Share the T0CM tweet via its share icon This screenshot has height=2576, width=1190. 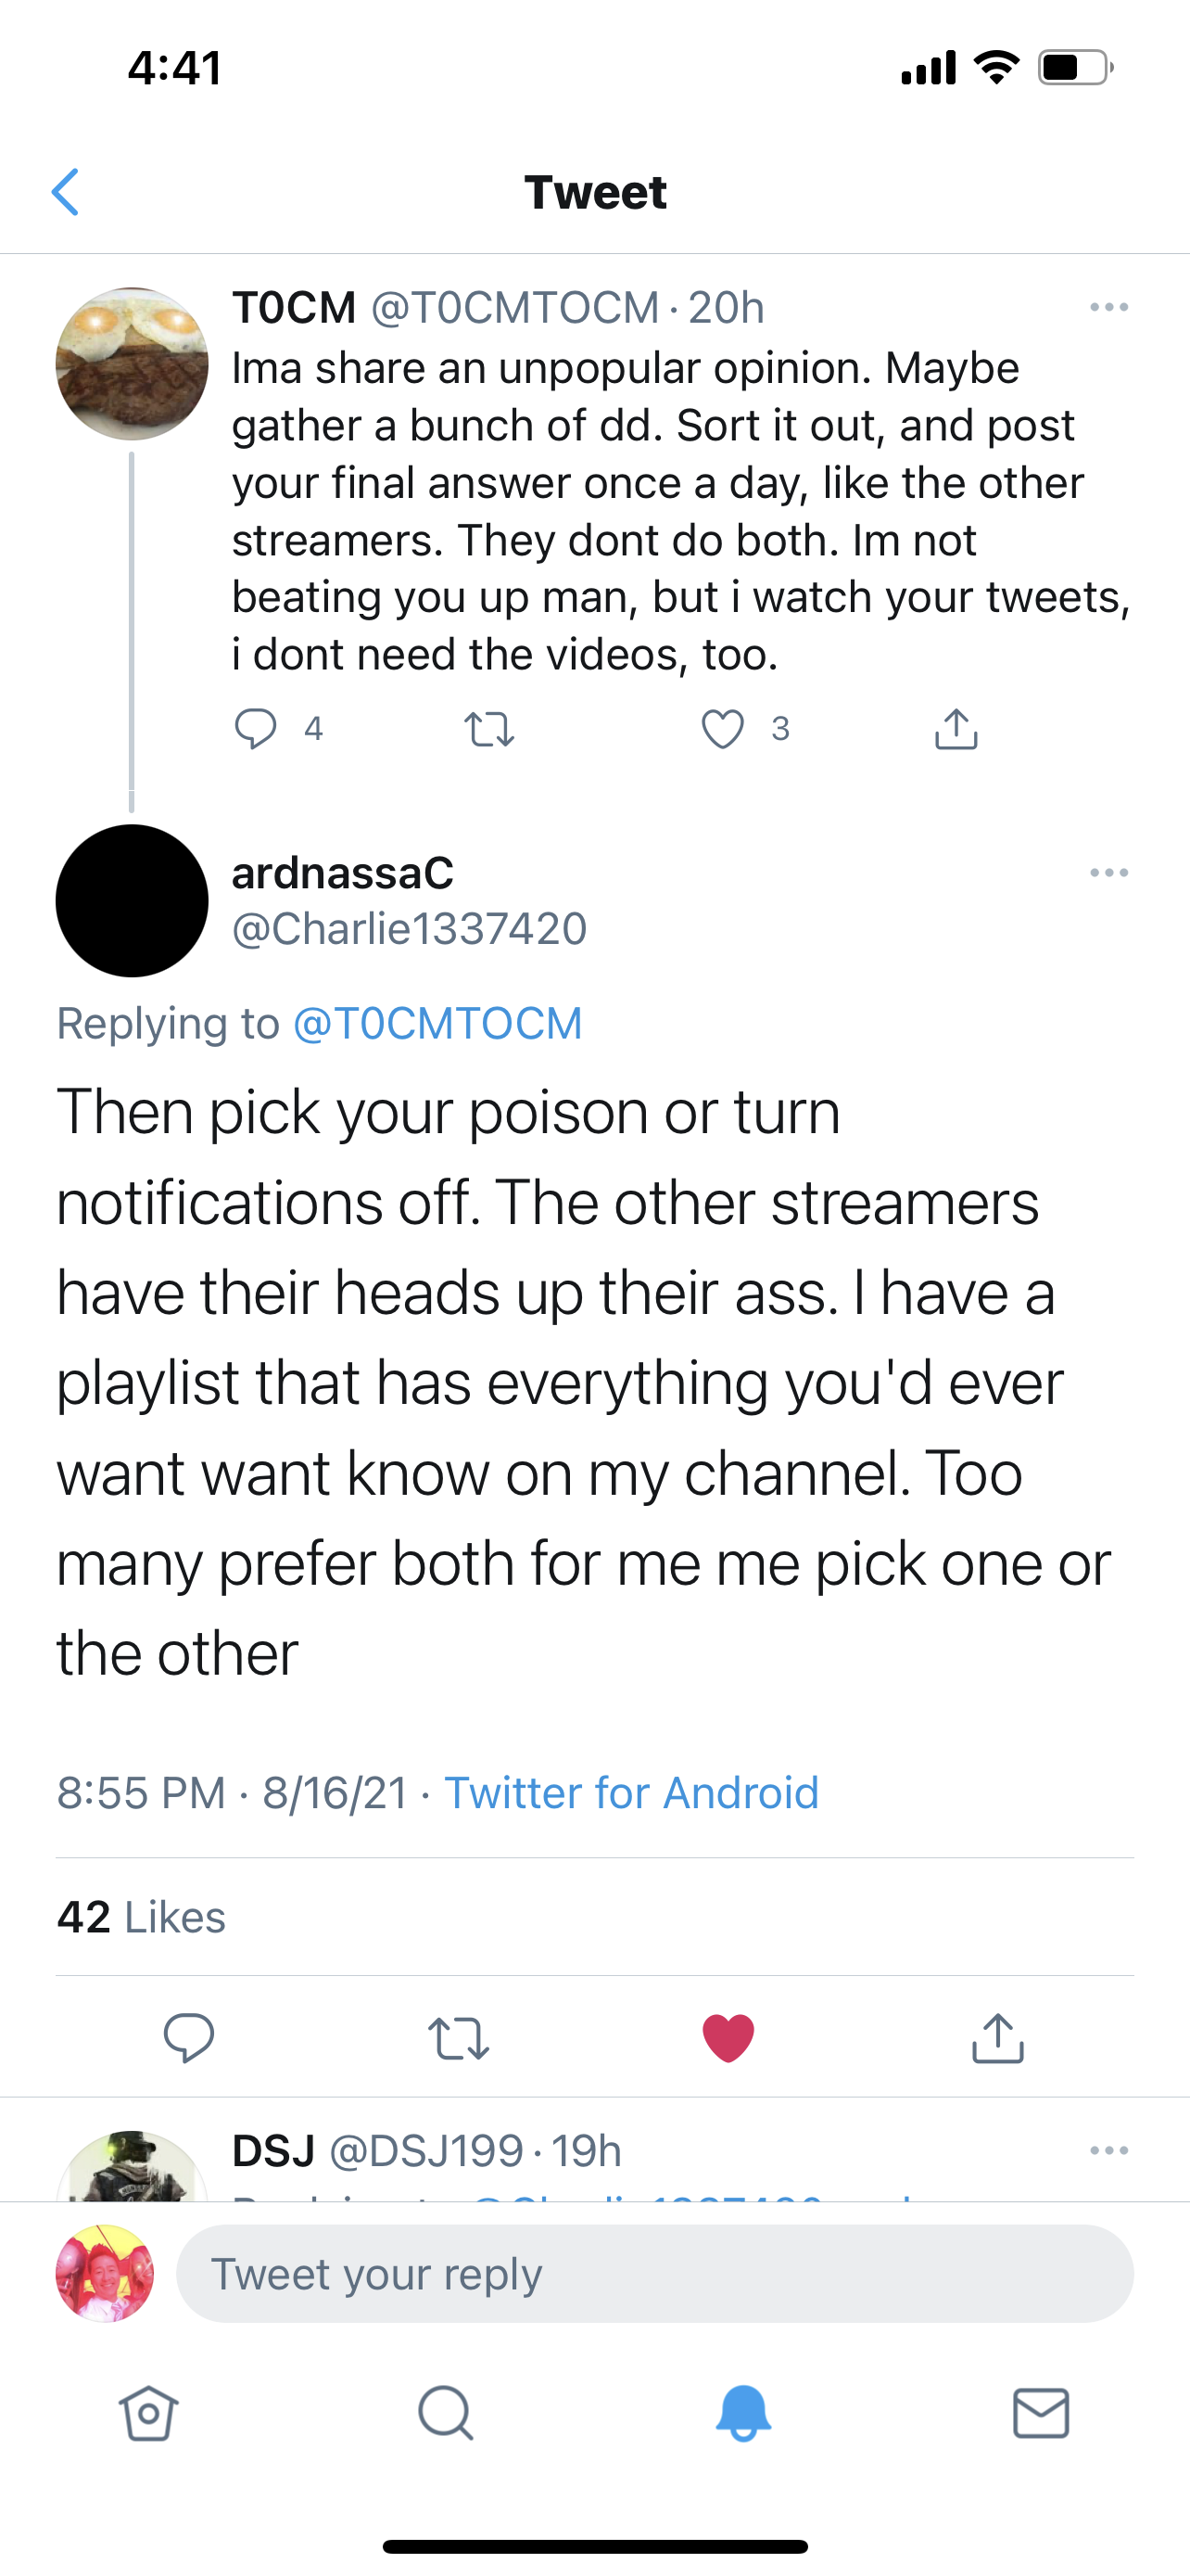click(x=956, y=729)
